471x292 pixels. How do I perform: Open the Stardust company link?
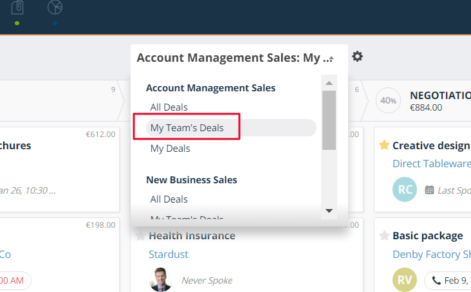168,254
